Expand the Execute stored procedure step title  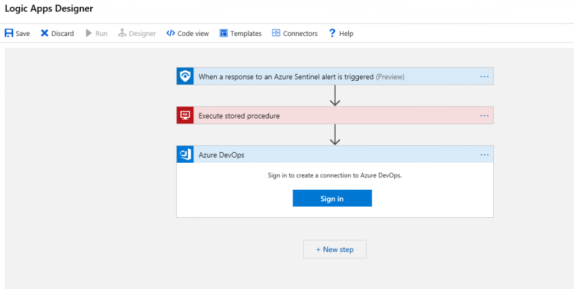(239, 116)
